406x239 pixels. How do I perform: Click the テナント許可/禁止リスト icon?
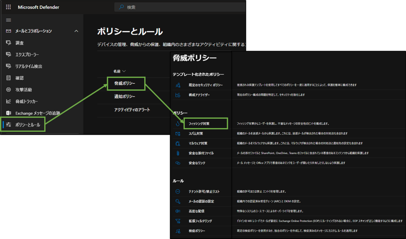tap(178, 192)
